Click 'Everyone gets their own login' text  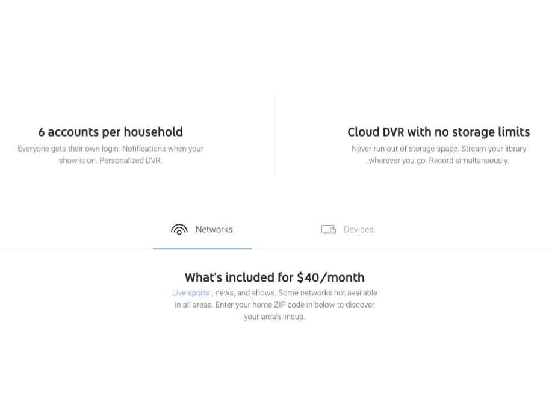(68, 149)
